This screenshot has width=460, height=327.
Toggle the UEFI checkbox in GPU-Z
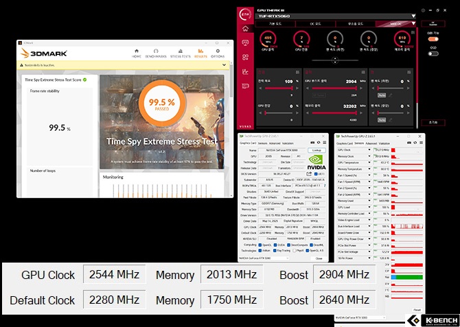(316, 174)
